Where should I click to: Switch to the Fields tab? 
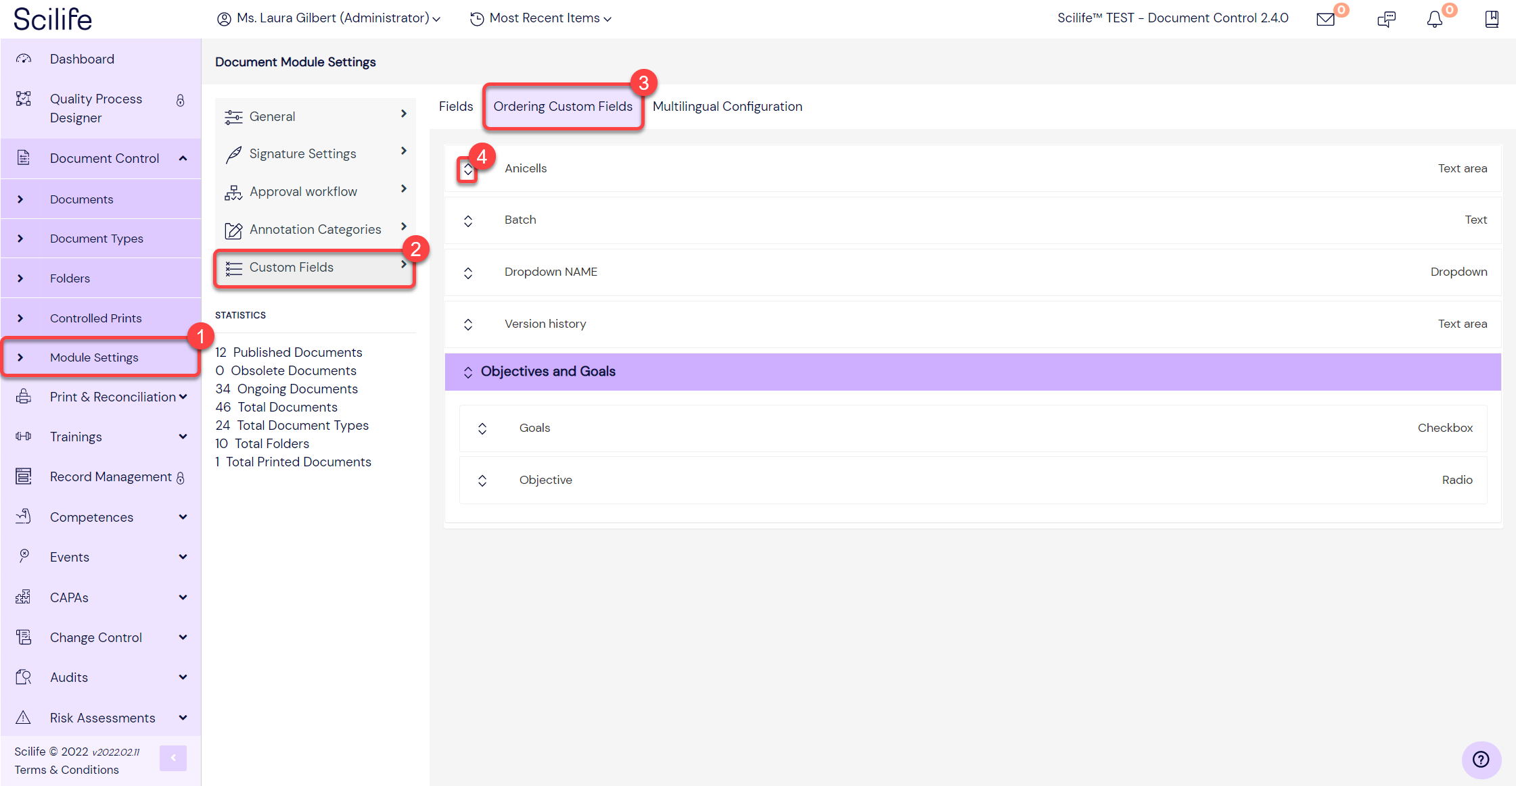[x=455, y=106]
